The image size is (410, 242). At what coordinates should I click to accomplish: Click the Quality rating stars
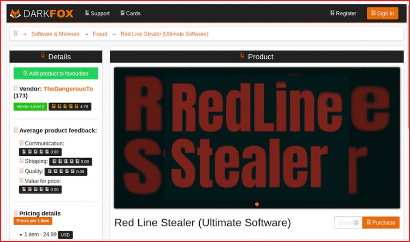click(x=66, y=171)
